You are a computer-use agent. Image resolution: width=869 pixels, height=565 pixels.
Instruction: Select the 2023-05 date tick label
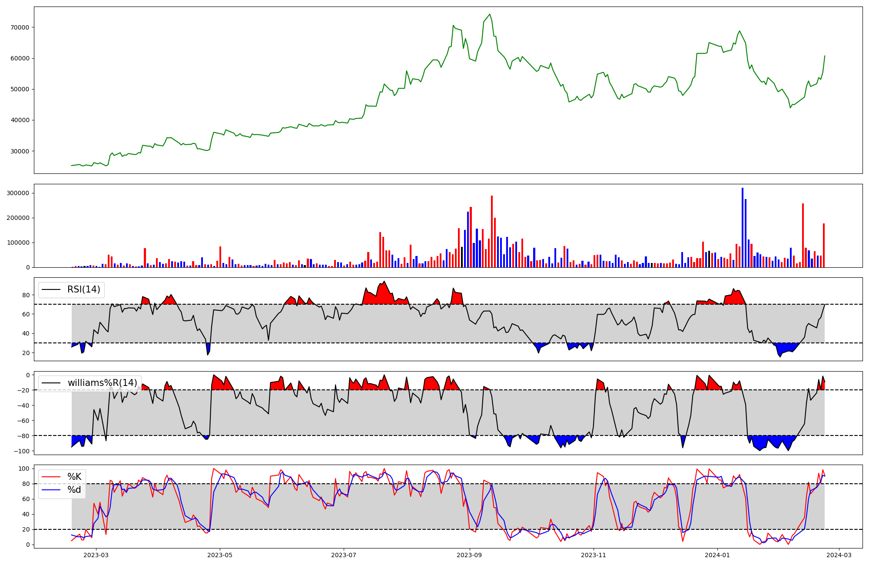tap(220, 555)
